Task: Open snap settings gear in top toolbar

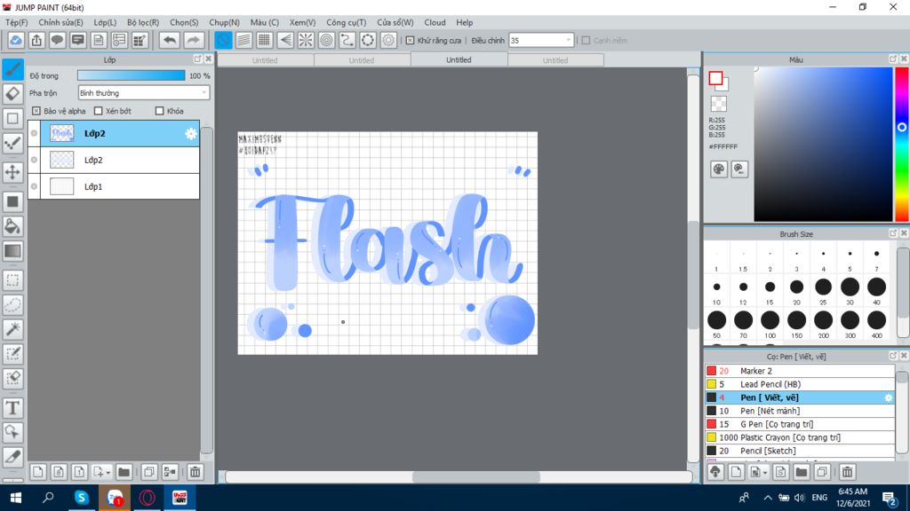Action: (x=388, y=41)
